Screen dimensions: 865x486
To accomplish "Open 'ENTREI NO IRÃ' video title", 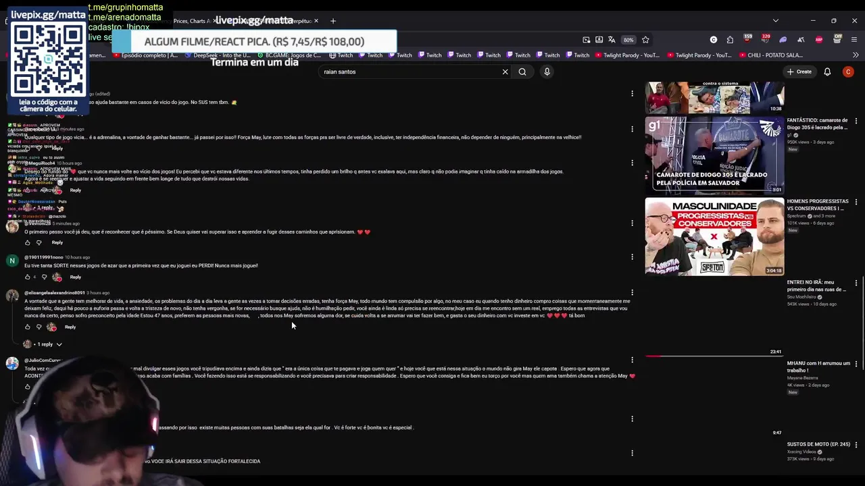I will click(816, 286).
